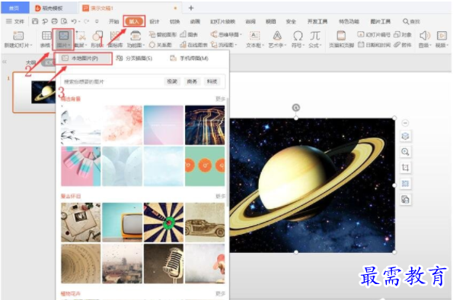This screenshot has width=453, height=300.
Task: Click the Redo arrow icon
Action: tap(86, 21)
